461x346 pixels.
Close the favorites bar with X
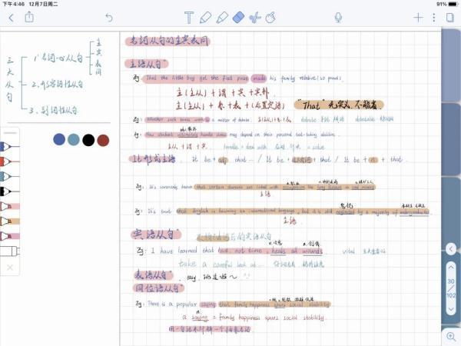tap(10, 268)
